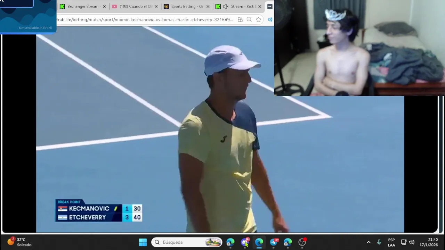This screenshot has height=250, width=445.
Task: Click the ETCHEVERRY name on scoreboard
Action: point(87,217)
